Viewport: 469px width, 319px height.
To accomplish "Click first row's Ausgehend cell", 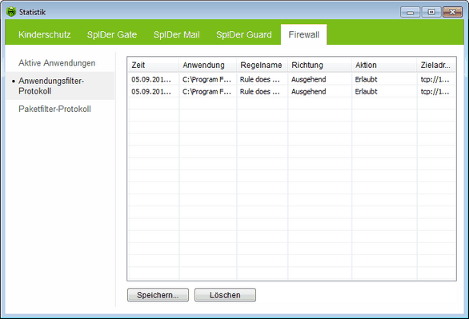I will click(x=320, y=79).
